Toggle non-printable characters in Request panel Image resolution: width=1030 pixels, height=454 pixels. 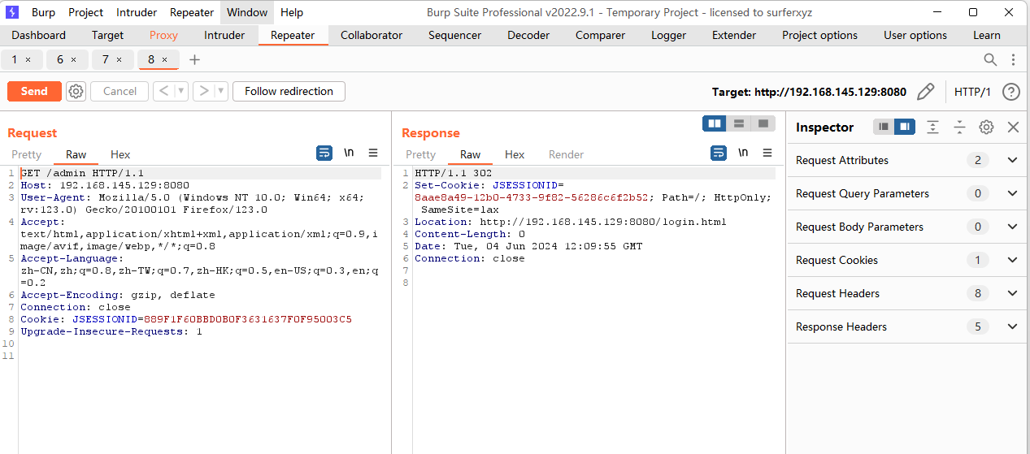click(x=349, y=153)
